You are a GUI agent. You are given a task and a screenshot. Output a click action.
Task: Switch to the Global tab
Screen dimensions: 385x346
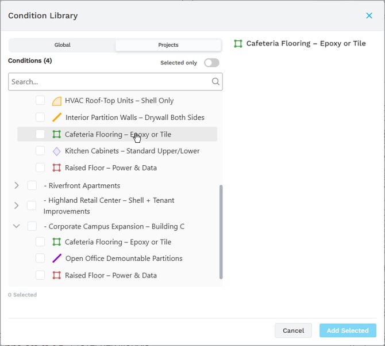(62, 45)
